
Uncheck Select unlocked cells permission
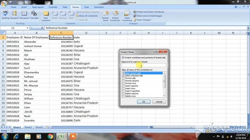tap(123, 76)
